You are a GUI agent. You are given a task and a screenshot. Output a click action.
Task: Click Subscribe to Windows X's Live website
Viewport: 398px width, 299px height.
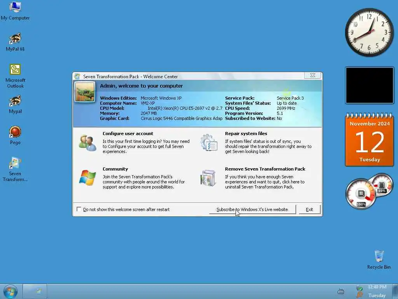pyautogui.click(x=252, y=209)
